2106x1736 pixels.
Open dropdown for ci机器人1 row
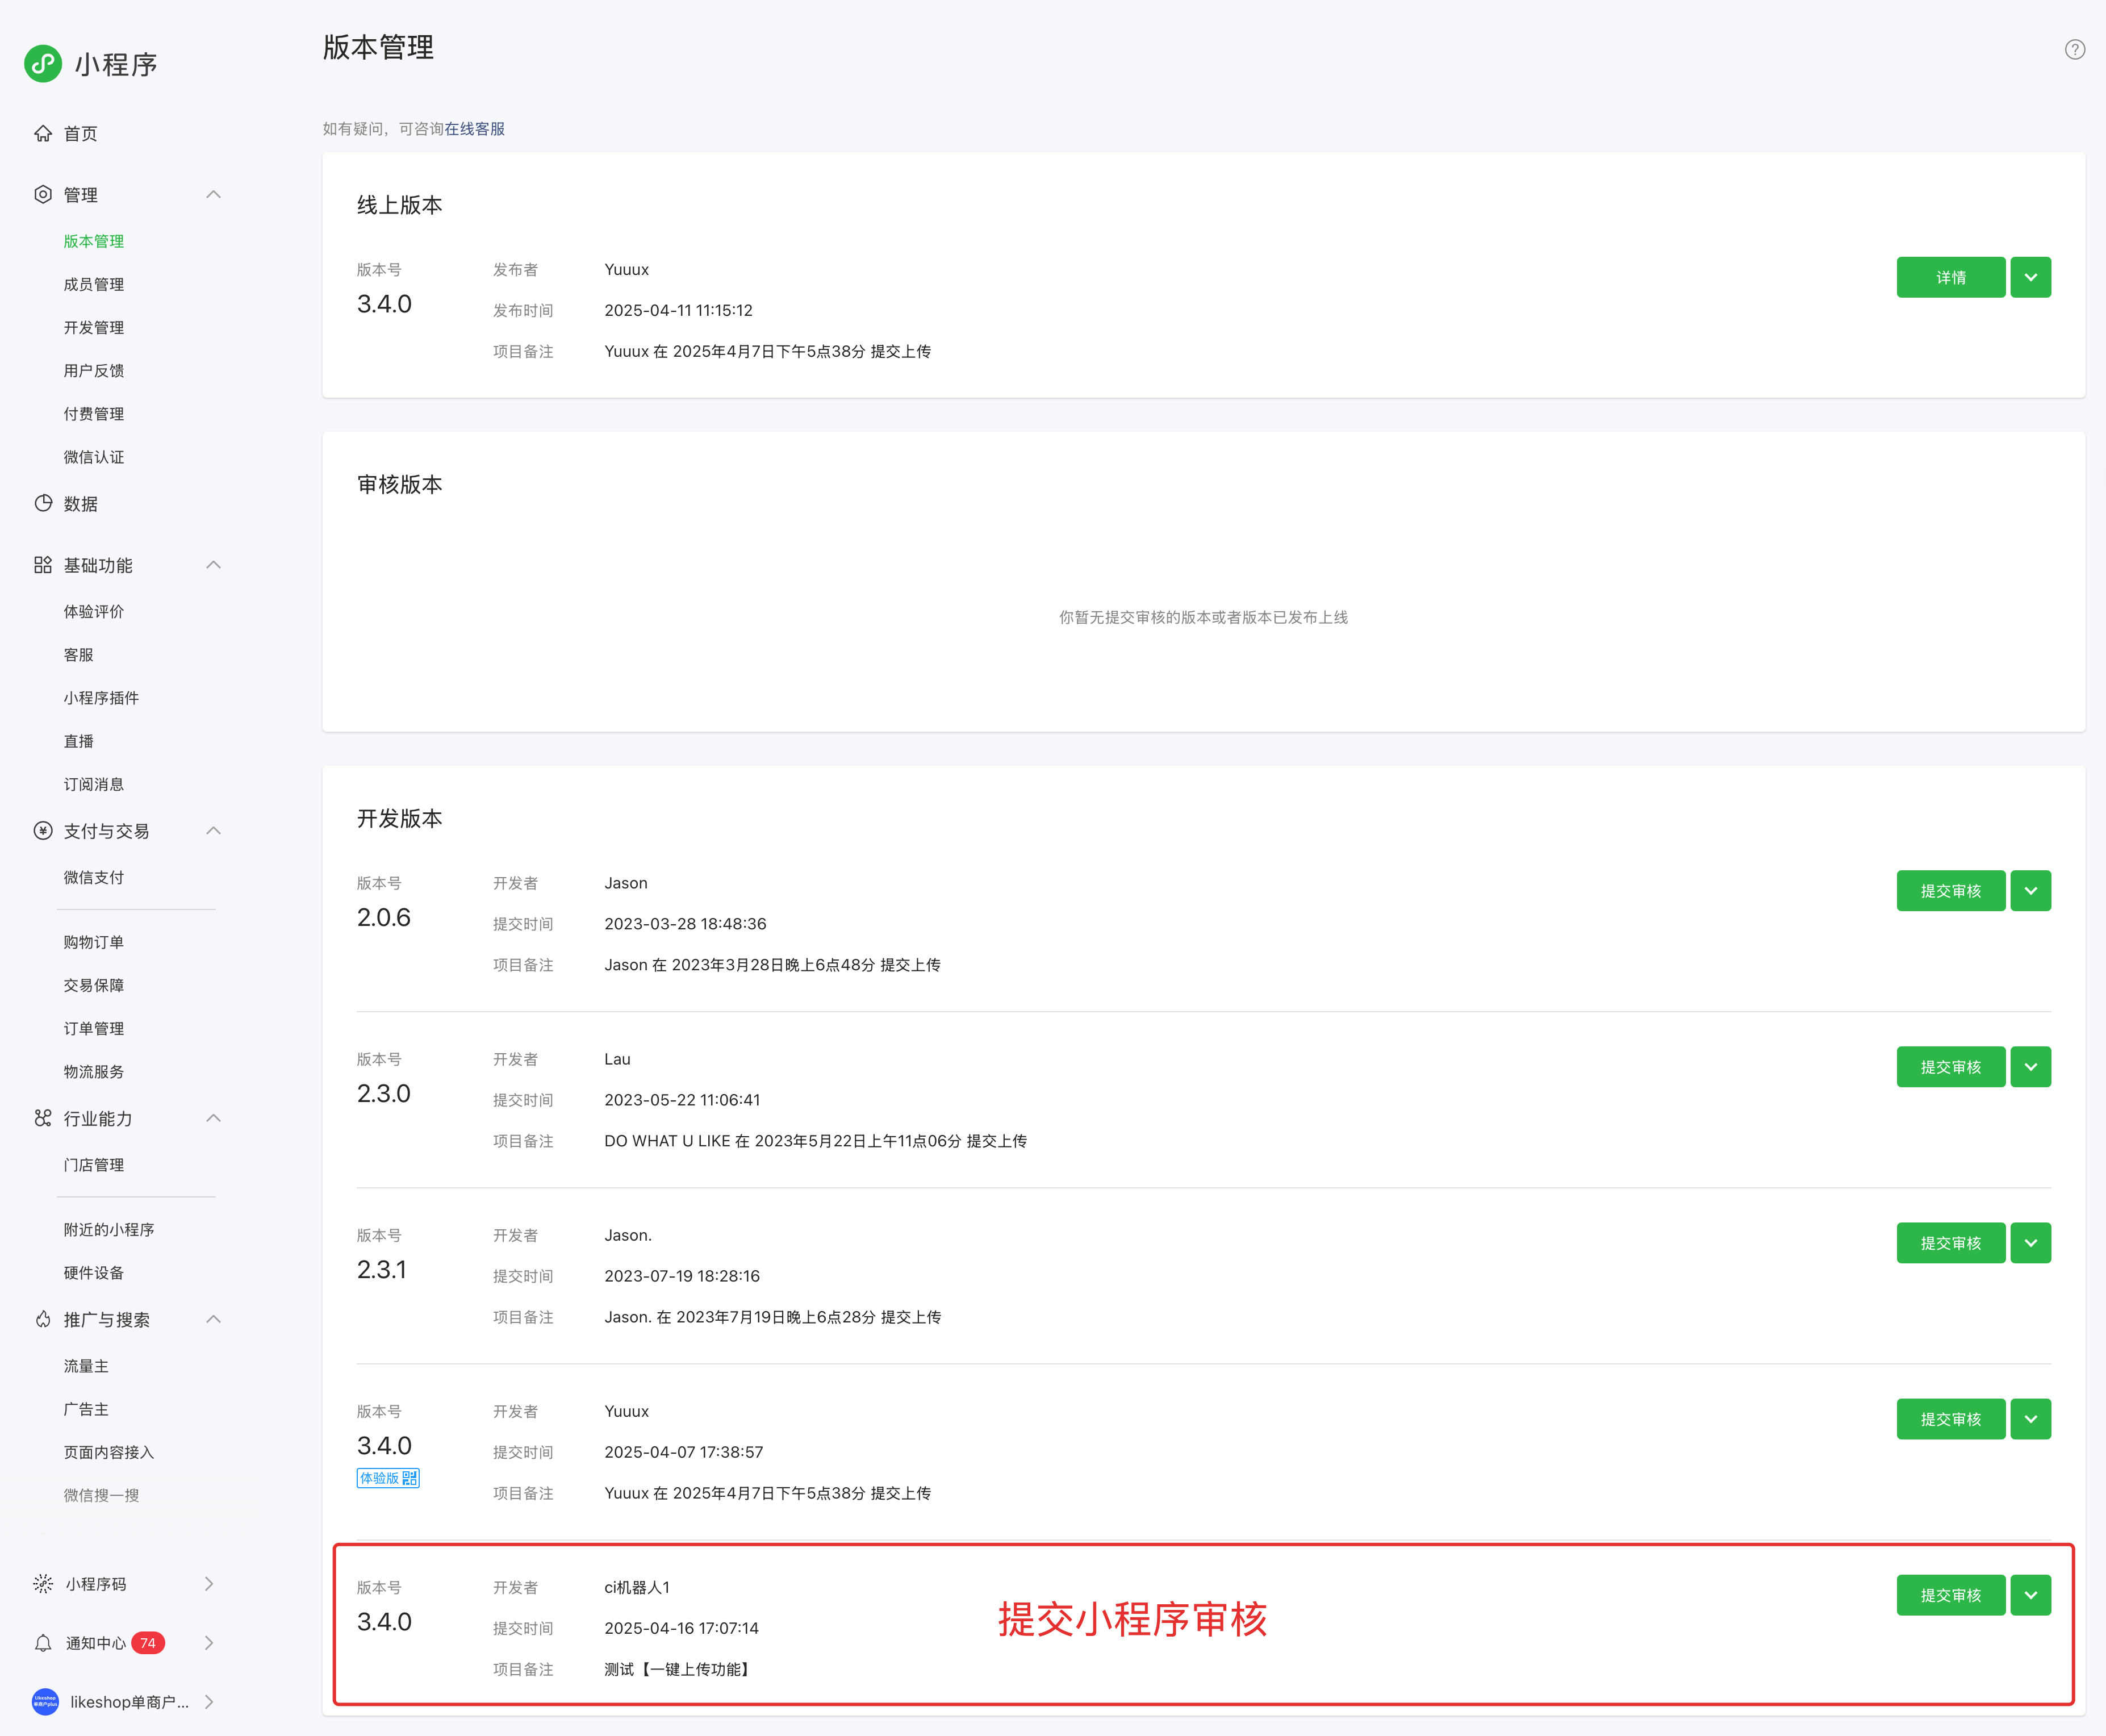tap(2030, 1594)
